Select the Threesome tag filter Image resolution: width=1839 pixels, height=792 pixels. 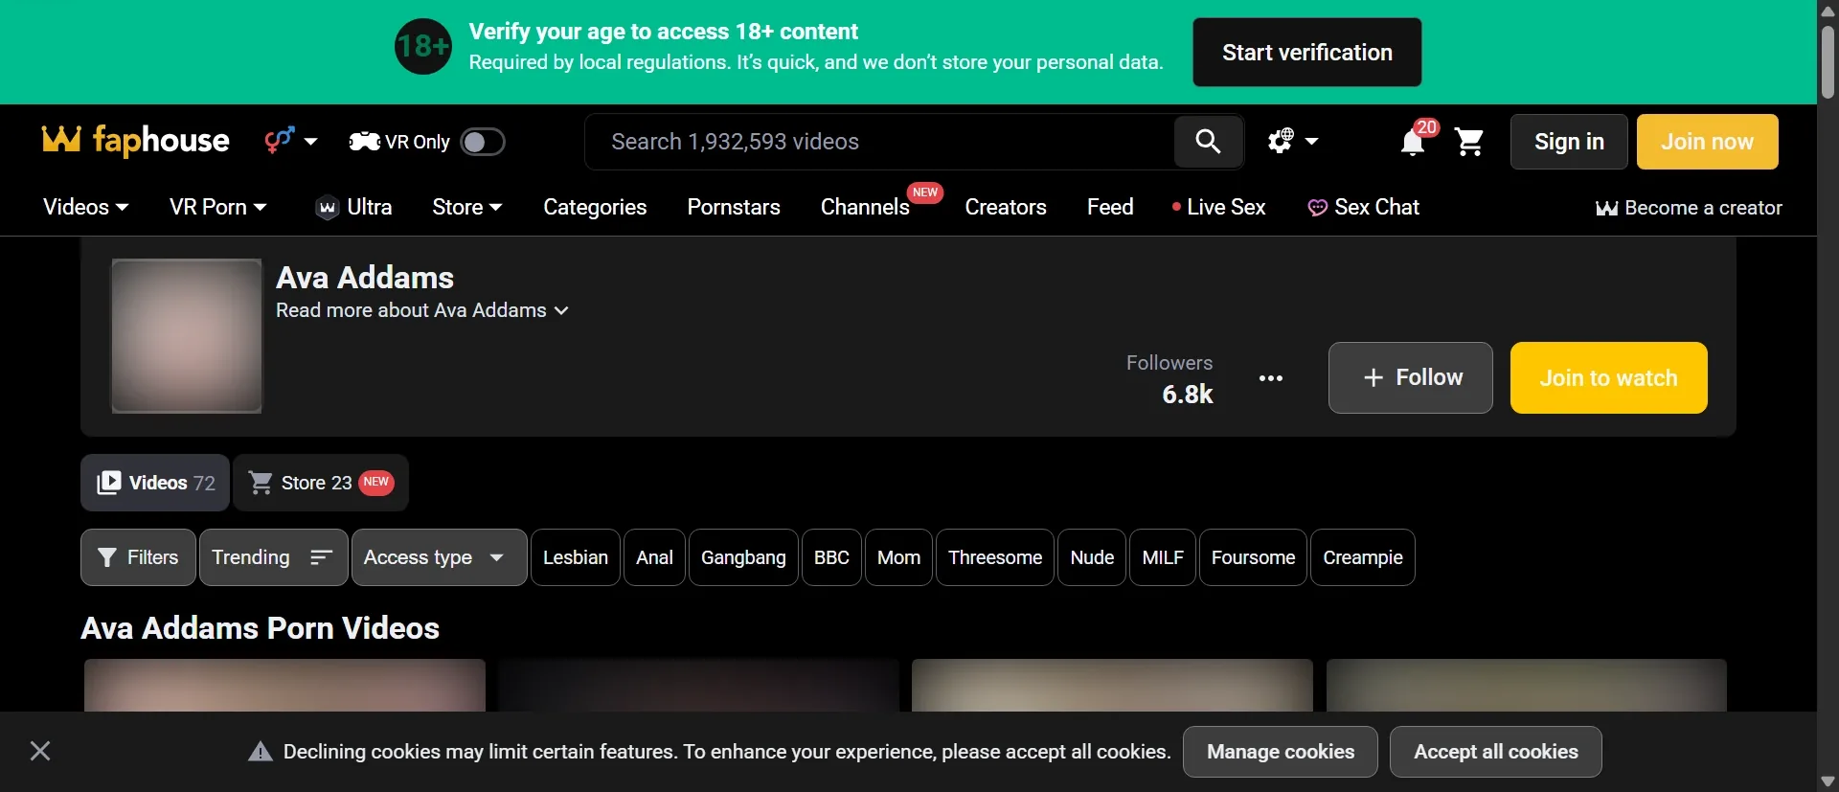click(x=995, y=557)
